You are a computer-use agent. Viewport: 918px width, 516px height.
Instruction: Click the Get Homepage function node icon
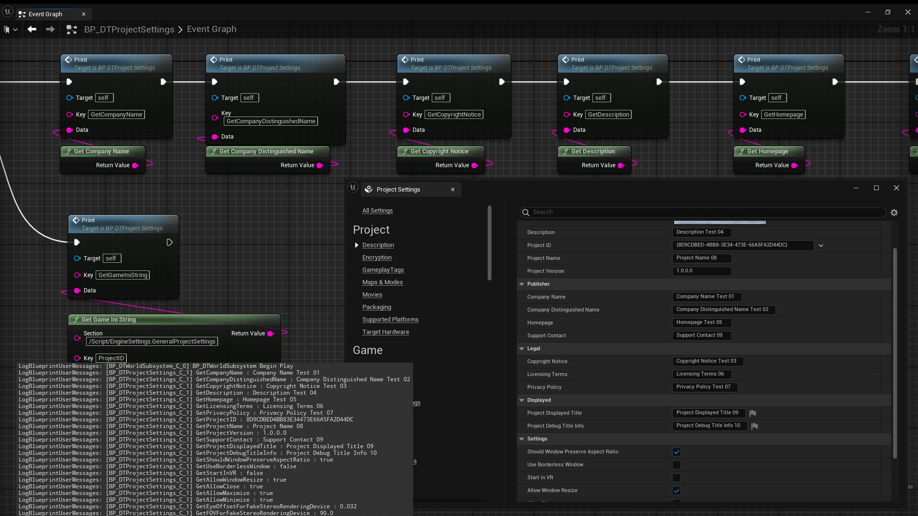click(x=742, y=151)
